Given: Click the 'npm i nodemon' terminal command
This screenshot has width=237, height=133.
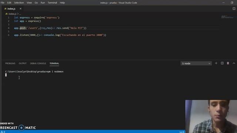Looking at the screenshot, I should (55, 72).
